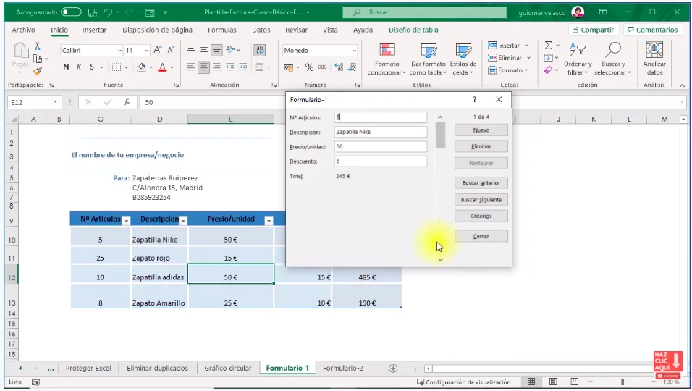The width and height of the screenshot is (692, 391).
Task: Click the Buscar search box in title bar
Action: (425, 12)
